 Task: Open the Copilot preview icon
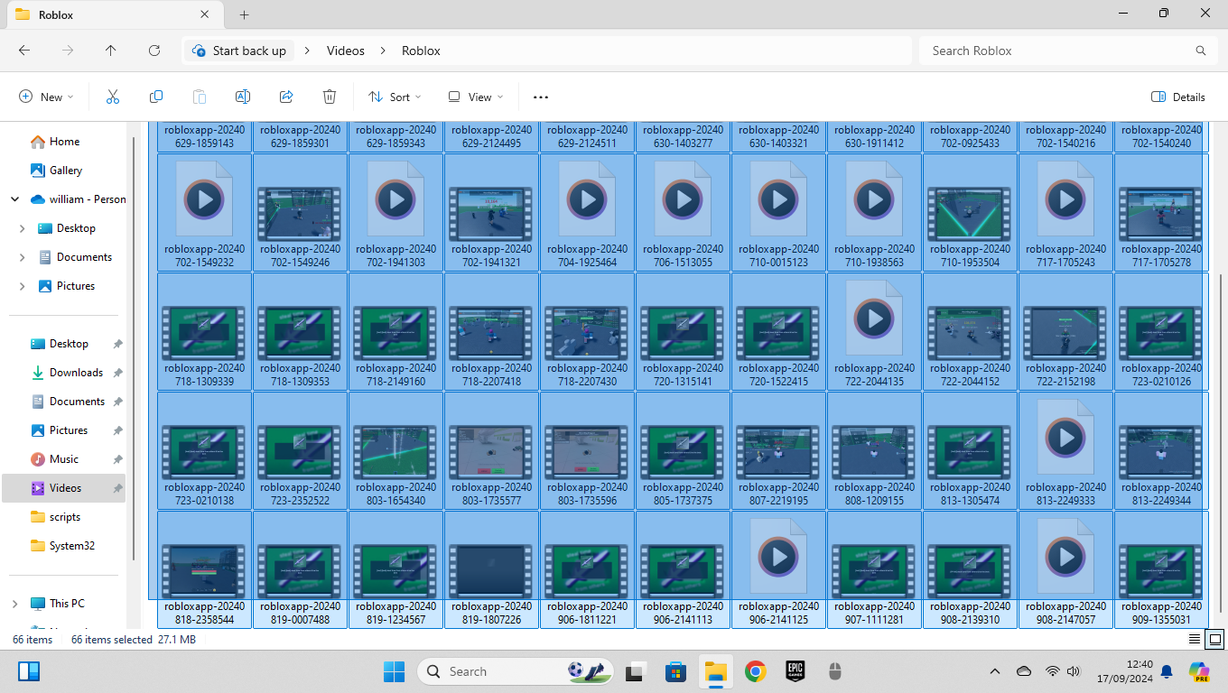[x=1199, y=671]
